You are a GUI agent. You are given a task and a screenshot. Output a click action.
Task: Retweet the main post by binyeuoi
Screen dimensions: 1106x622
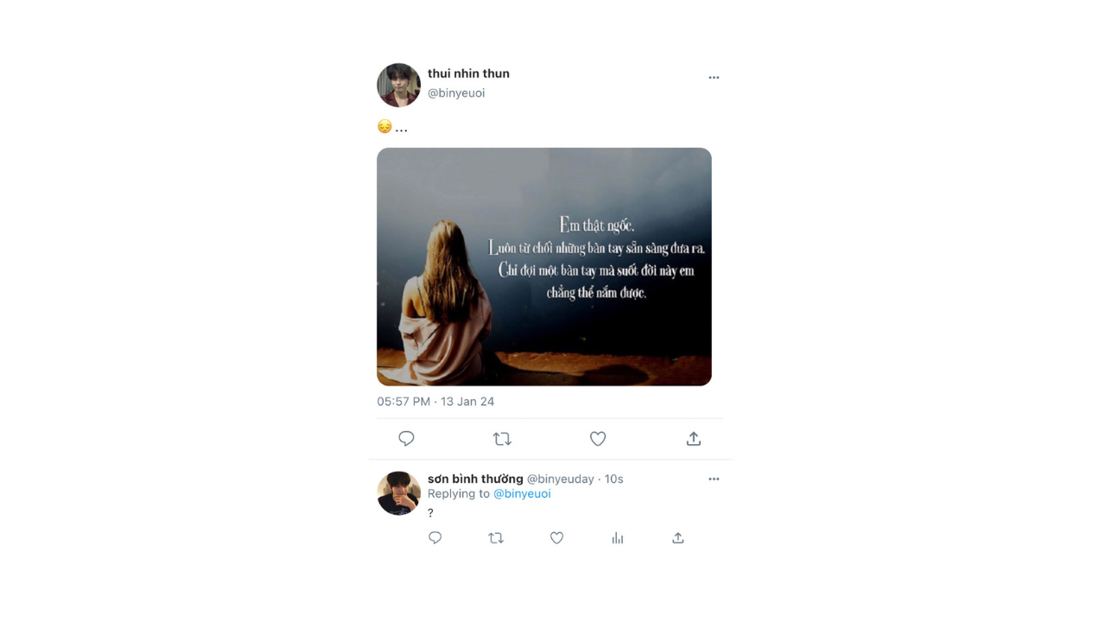502,439
